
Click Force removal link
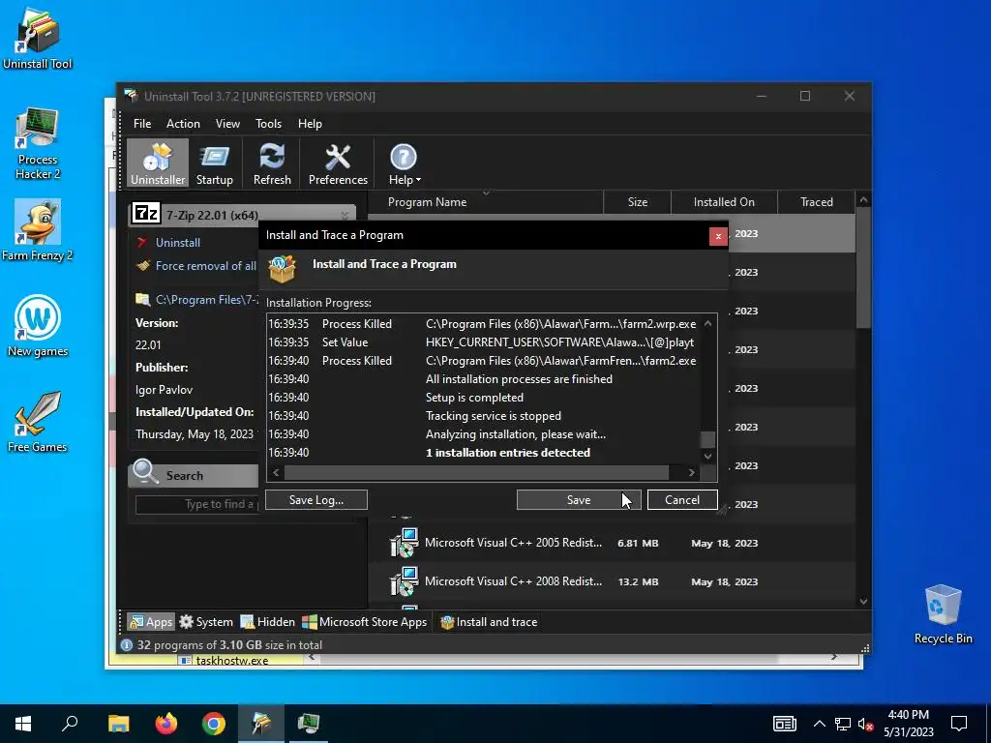[x=205, y=266]
